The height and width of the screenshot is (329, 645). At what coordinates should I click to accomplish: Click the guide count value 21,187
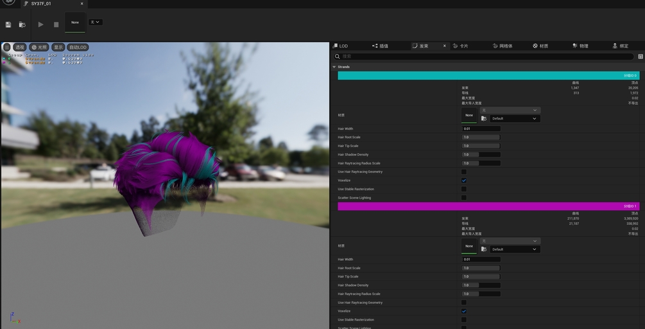[x=574, y=224]
